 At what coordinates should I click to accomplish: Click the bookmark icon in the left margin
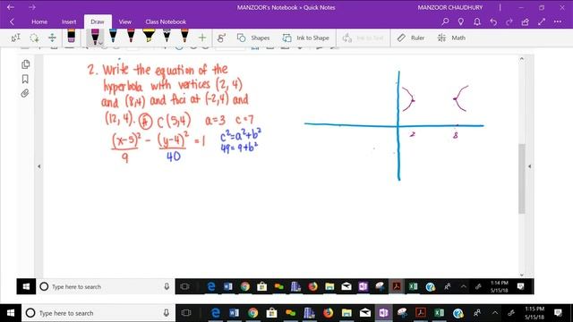coord(25,79)
